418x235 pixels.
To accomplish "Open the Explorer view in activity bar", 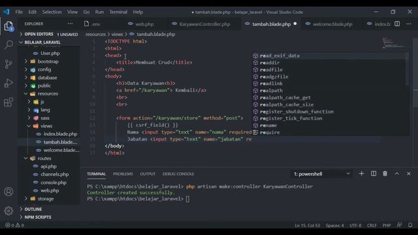I will tap(8, 26).
